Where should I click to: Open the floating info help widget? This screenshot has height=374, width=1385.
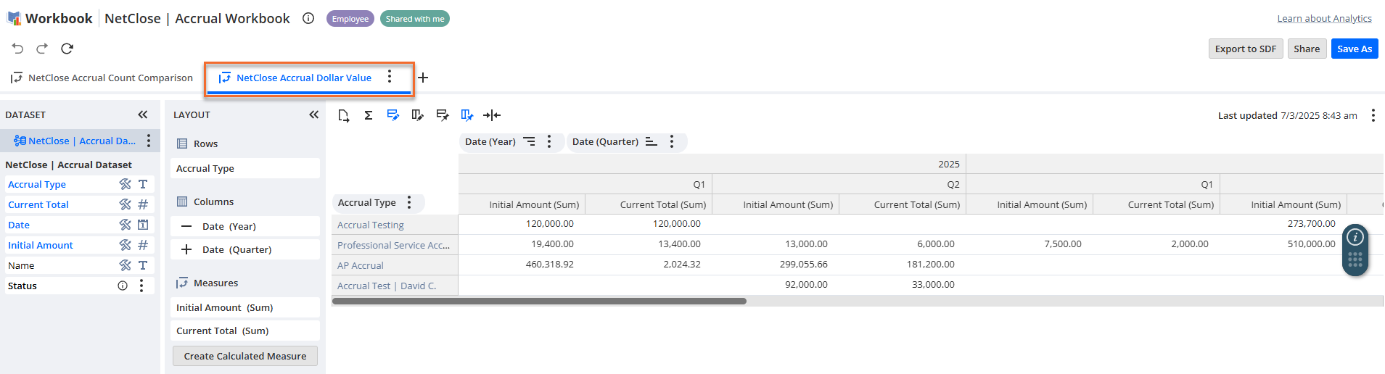tap(1355, 237)
